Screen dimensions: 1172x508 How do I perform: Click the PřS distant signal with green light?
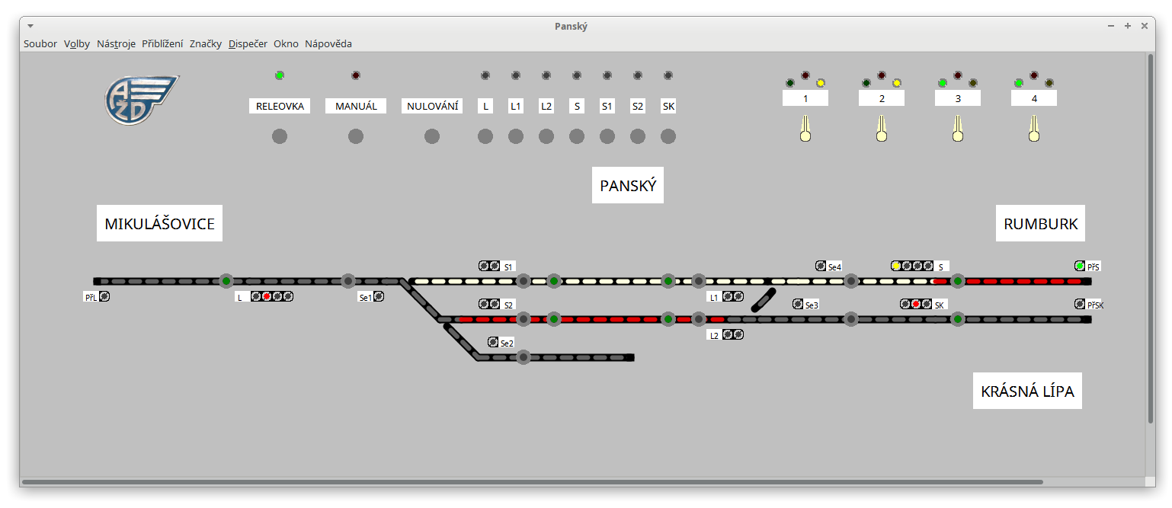coord(1080,266)
